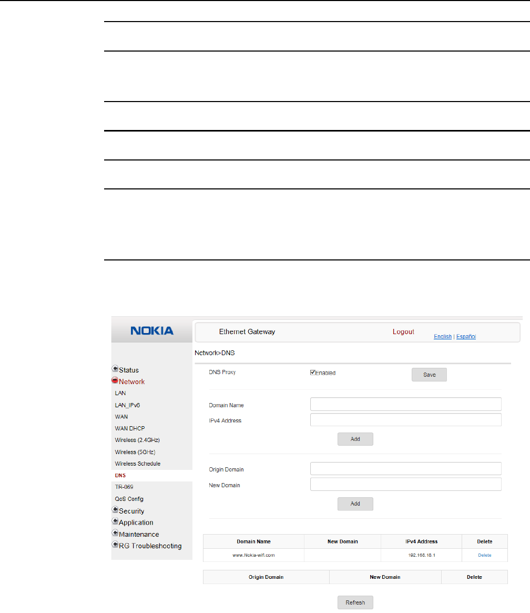Click Add below IPv4 Address field

355,439
